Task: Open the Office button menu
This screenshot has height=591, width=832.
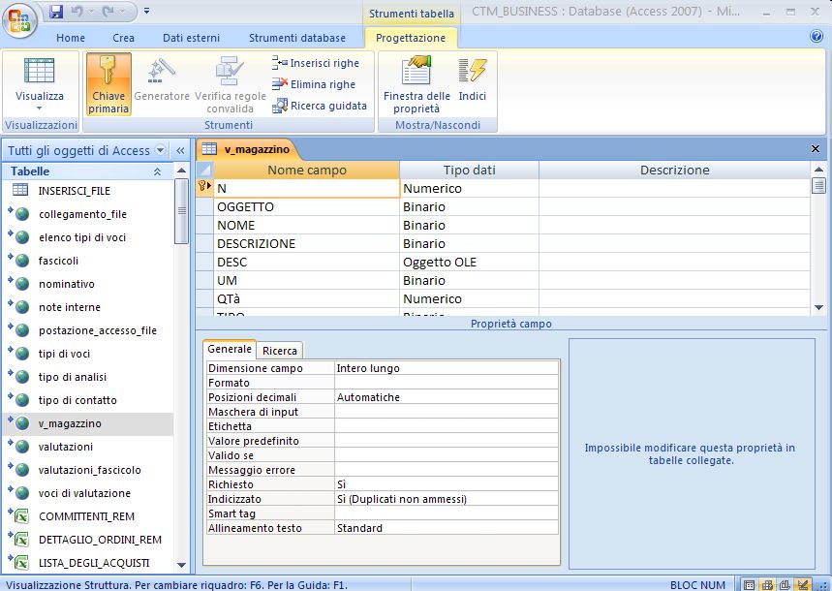Action: coord(19,21)
